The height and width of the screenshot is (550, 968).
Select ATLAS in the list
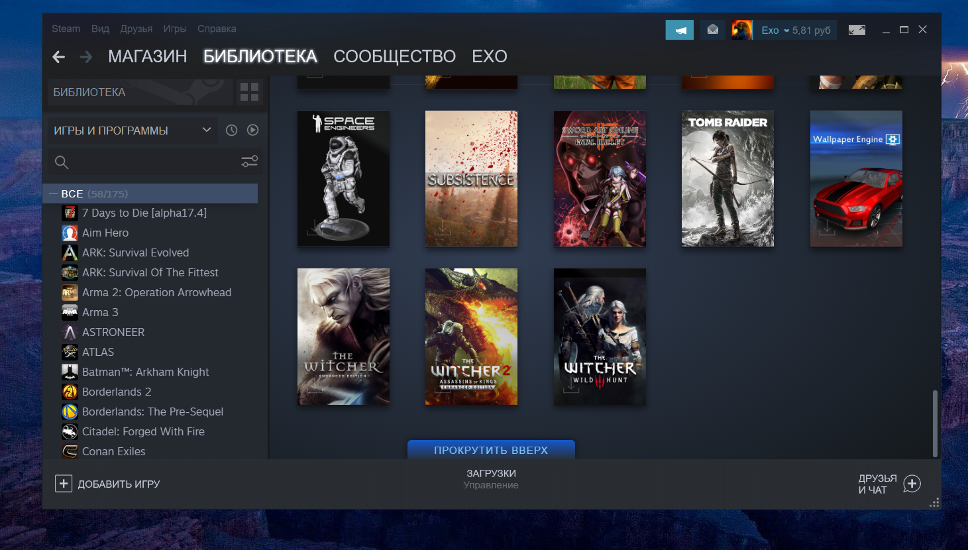click(x=98, y=352)
